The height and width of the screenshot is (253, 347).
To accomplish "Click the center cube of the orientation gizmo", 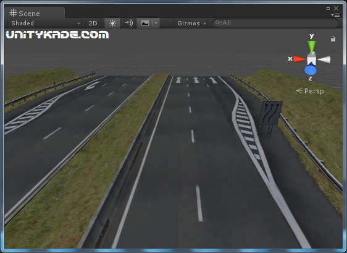I will tap(311, 59).
